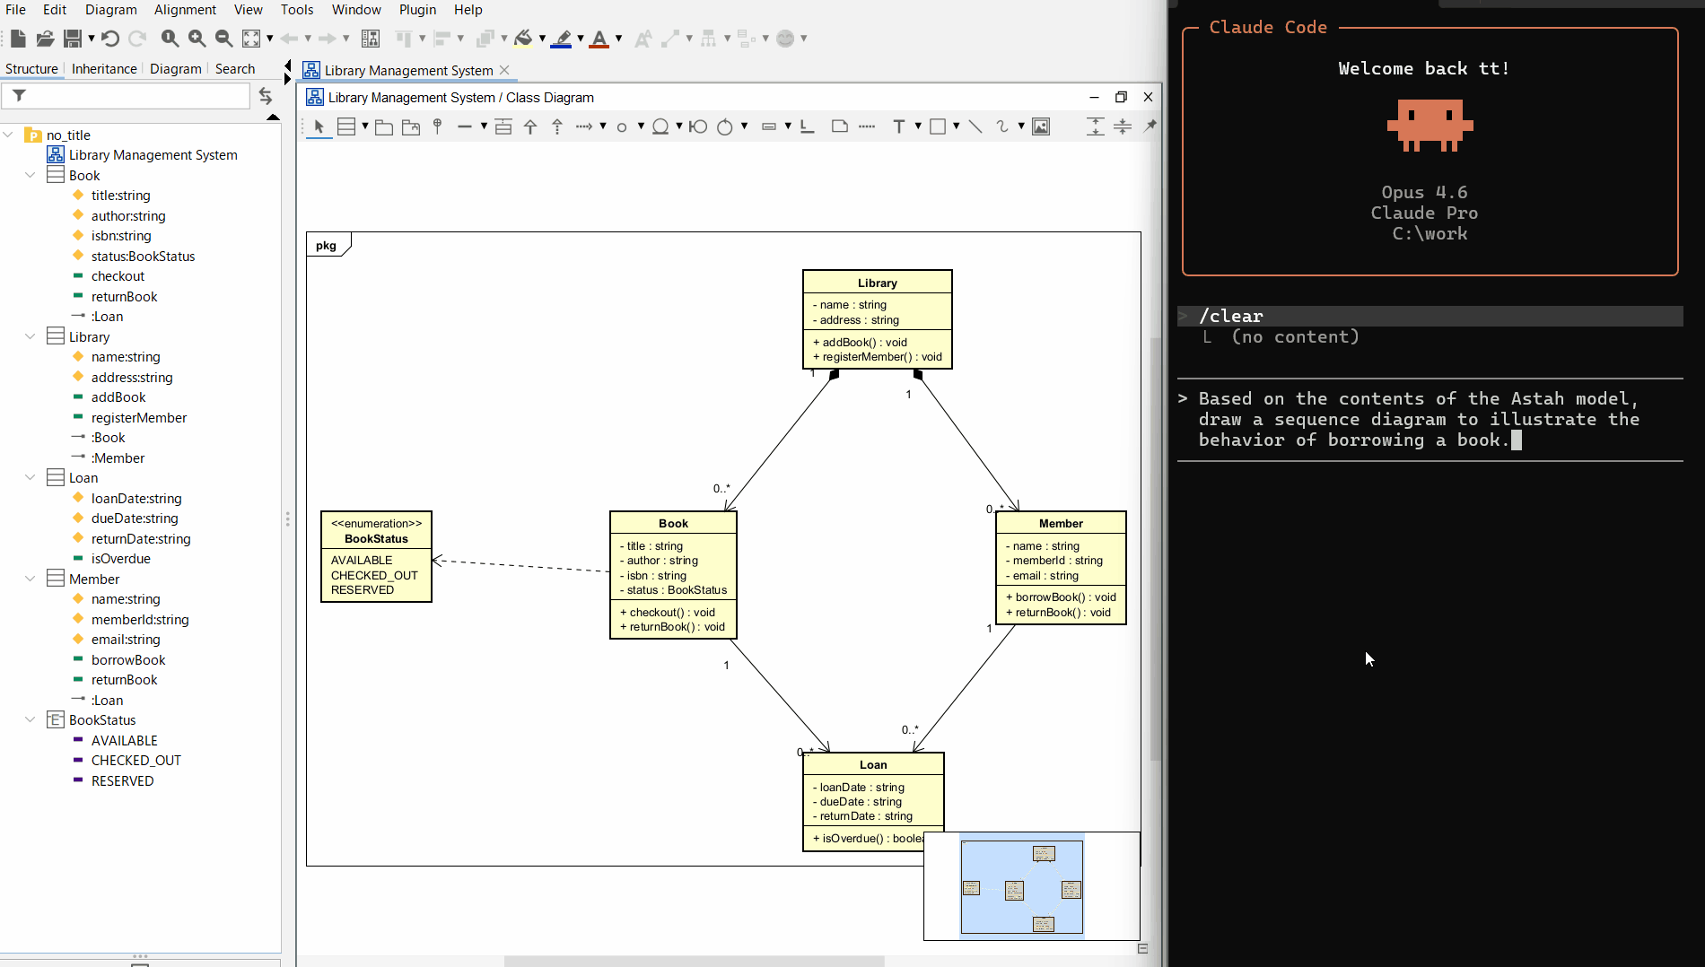The width and height of the screenshot is (1705, 967).
Task: Collapse the Member node in the tree
Action: pyautogui.click(x=30, y=579)
